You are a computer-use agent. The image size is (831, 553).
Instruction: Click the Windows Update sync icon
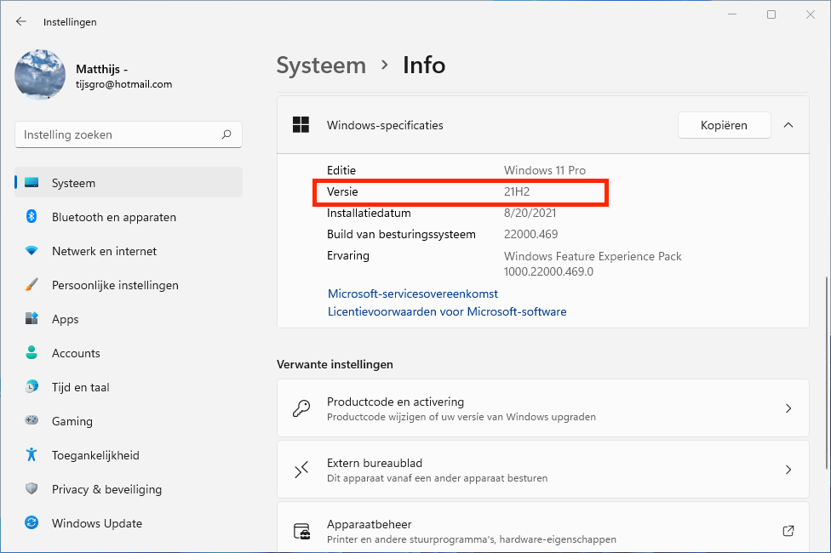(x=32, y=523)
